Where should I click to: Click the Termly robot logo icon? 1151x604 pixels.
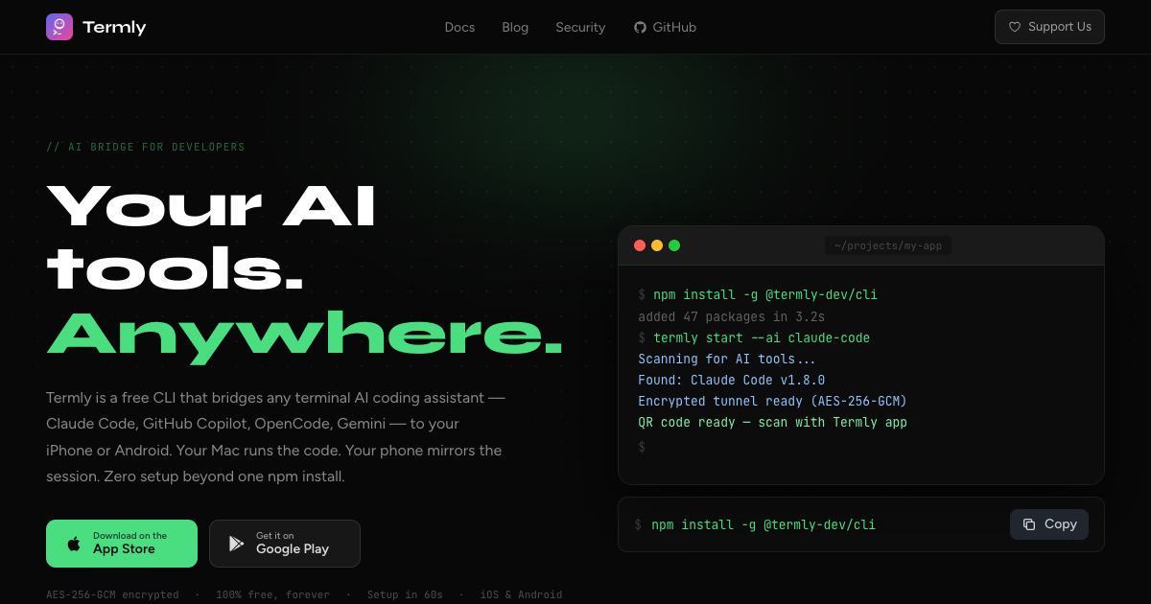coord(59,27)
